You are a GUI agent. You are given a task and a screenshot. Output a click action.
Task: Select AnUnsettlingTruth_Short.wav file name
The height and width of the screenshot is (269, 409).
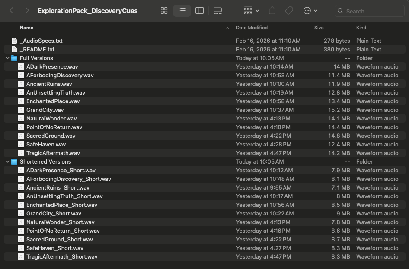tap(64, 196)
